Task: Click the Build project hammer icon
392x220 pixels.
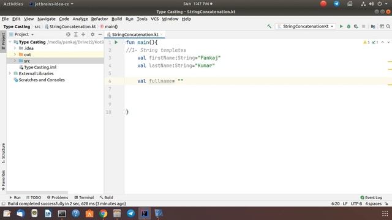Action: [269, 26]
